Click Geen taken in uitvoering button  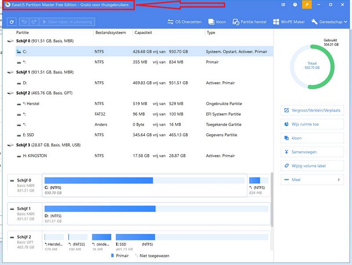click(x=67, y=22)
